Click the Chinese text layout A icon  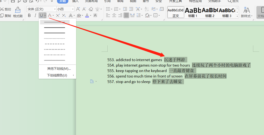click(x=138, y=9)
